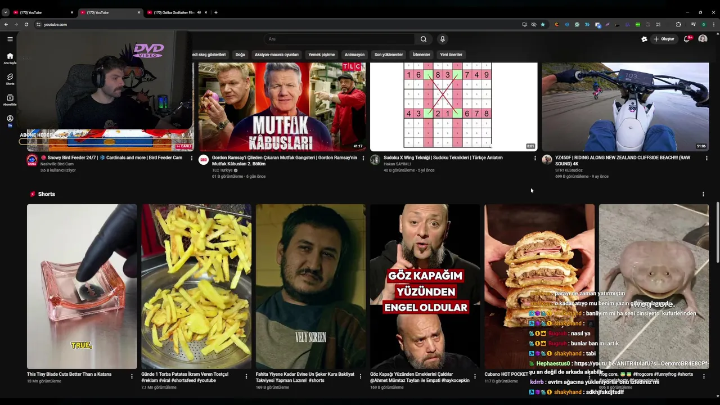Open the more menu for the Sudoku X Wing video
720x405 pixels.
click(x=535, y=158)
